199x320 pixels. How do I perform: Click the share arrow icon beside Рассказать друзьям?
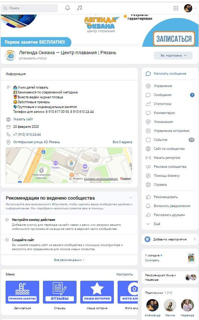pyautogui.click(x=148, y=215)
